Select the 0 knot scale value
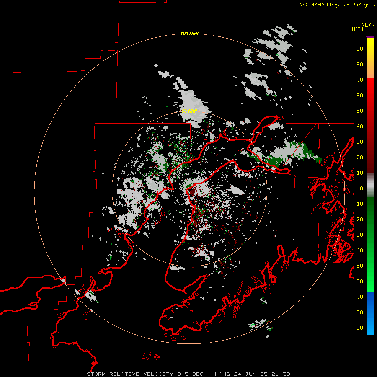This screenshot has height=377, width=377. pos(362,188)
